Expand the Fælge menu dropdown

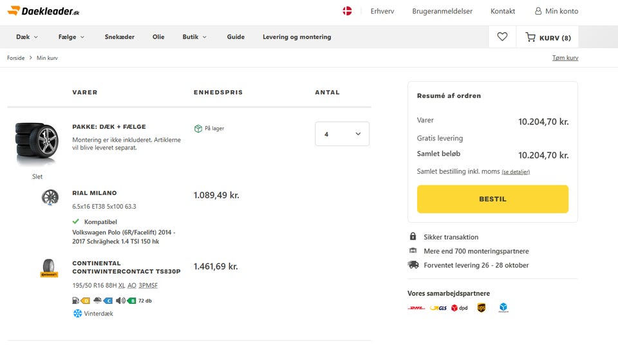[x=71, y=37]
